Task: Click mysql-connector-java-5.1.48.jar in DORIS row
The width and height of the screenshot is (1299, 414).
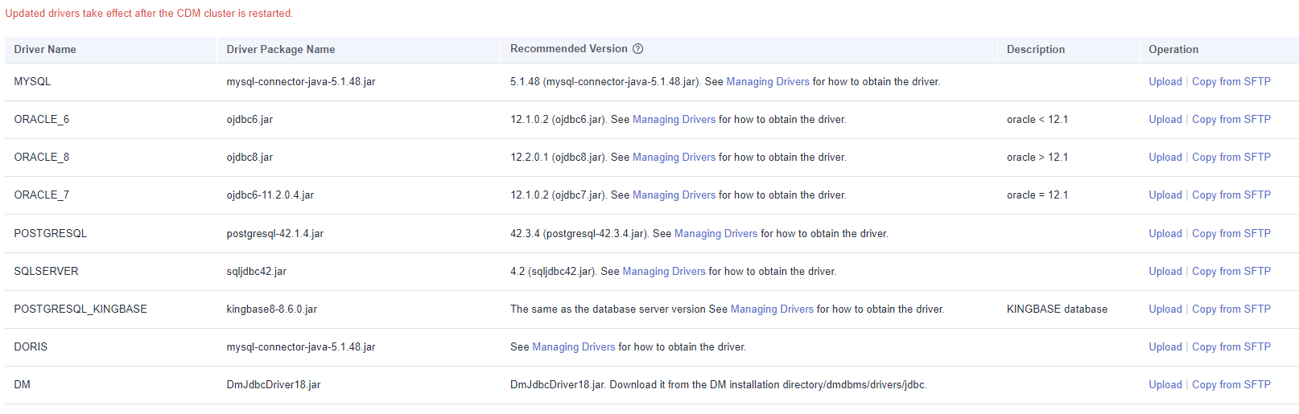Action: (x=301, y=347)
